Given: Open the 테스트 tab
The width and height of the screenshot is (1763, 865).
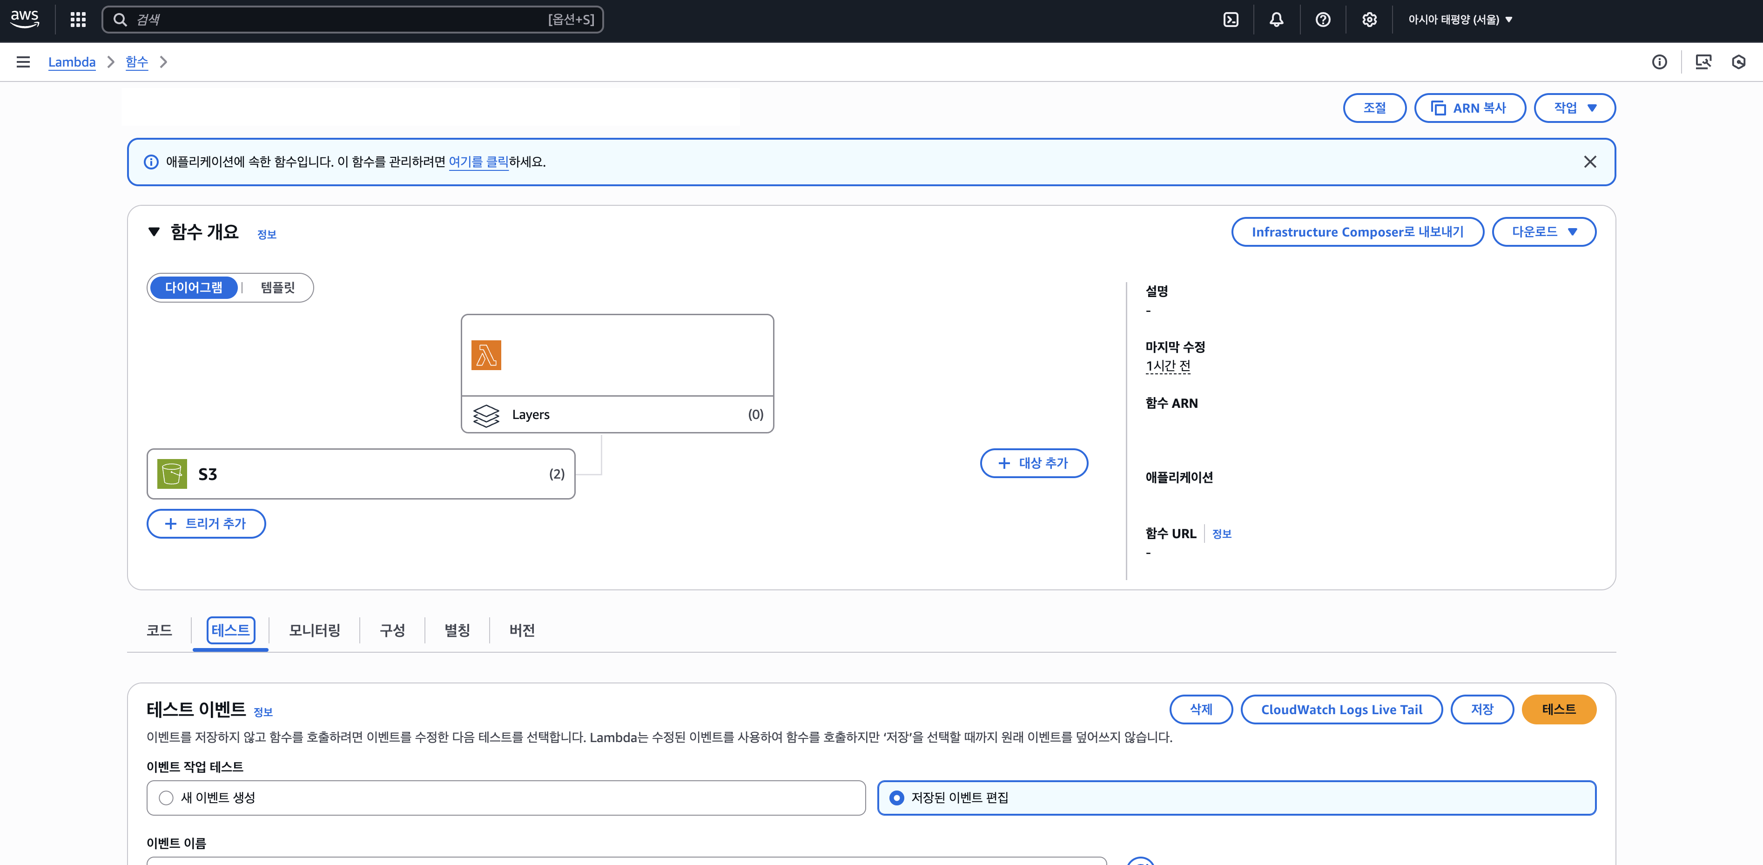Looking at the screenshot, I should pos(231,630).
